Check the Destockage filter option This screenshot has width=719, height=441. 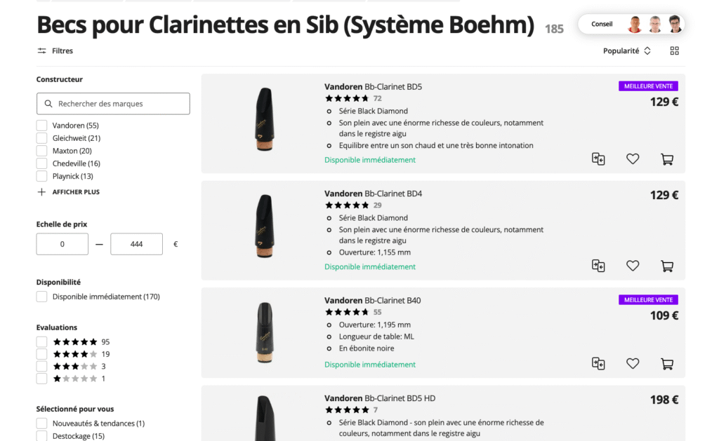click(x=41, y=435)
